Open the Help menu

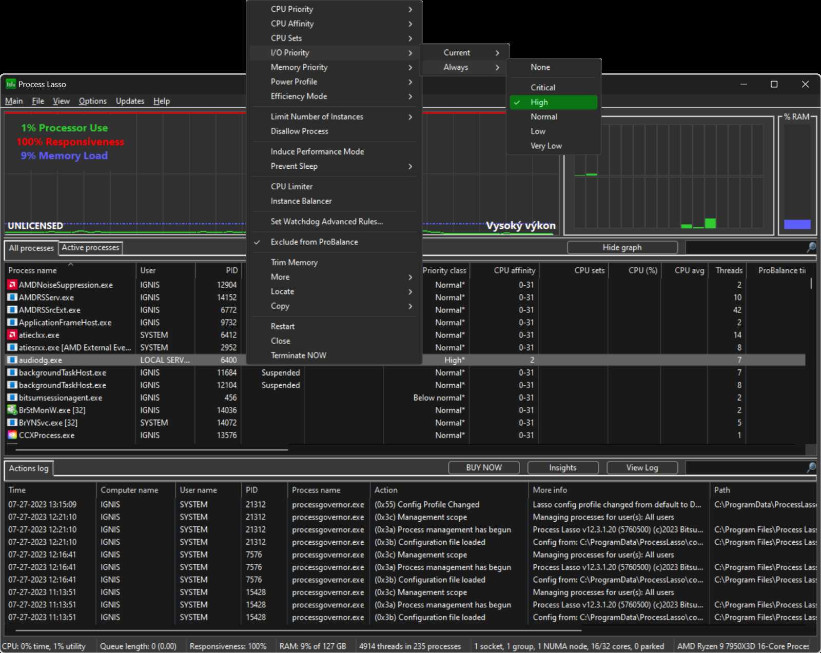point(161,101)
